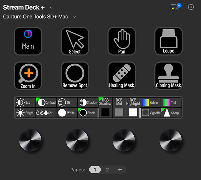Expand the Capture One Tools profile dropdown
The height and width of the screenshot is (180, 201).
click(75, 17)
